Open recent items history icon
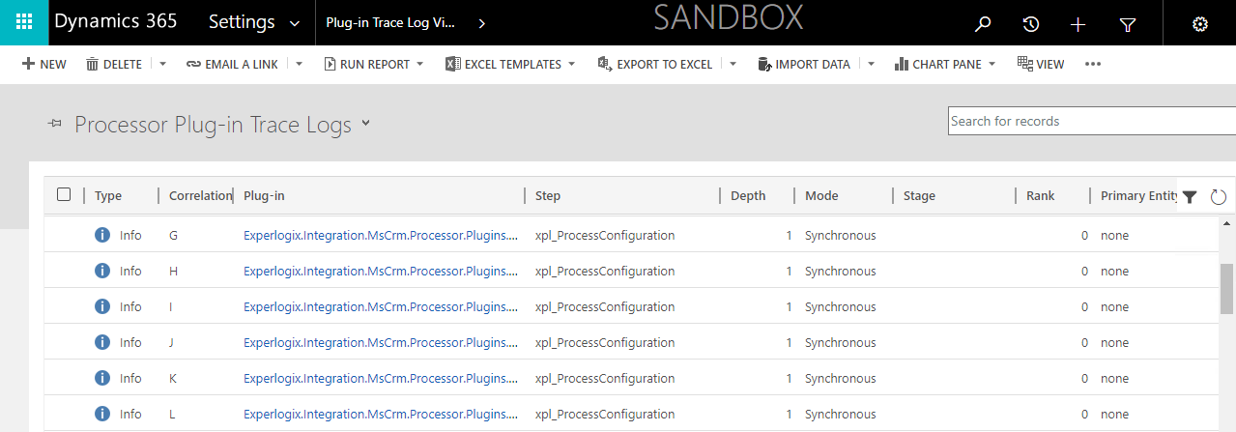Viewport: 1236px width, 432px height. point(1031,24)
